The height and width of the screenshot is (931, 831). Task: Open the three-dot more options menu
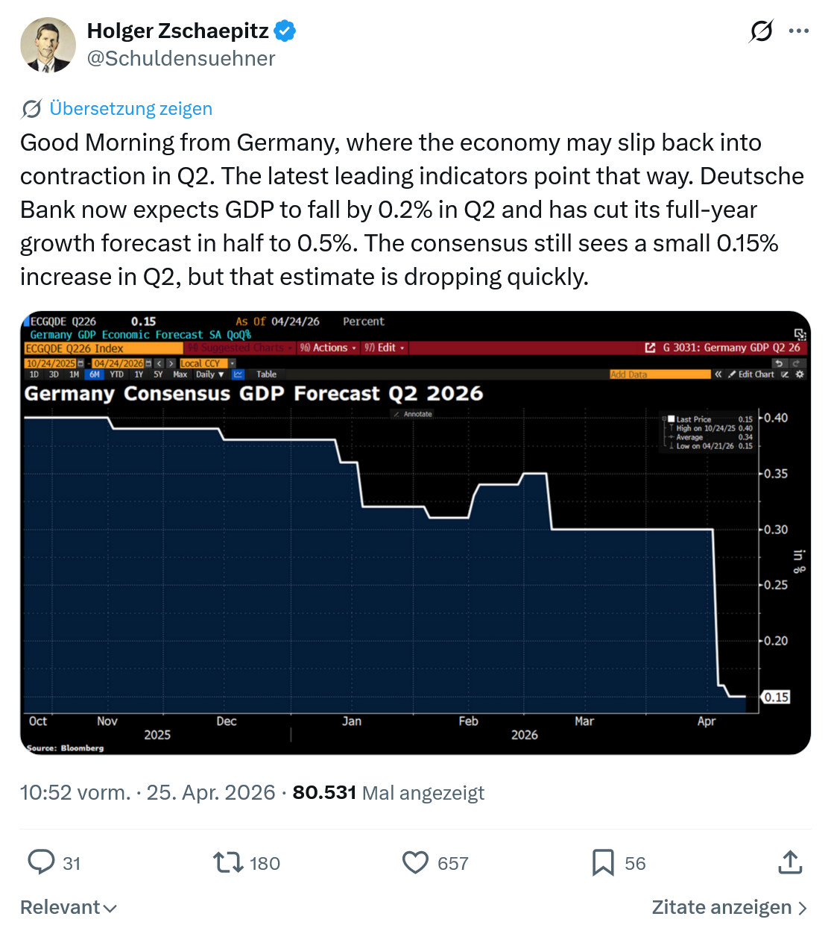[x=798, y=31]
